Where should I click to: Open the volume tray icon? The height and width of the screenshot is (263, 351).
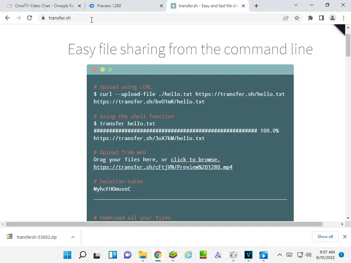pyautogui.click(x=308, y=254)
